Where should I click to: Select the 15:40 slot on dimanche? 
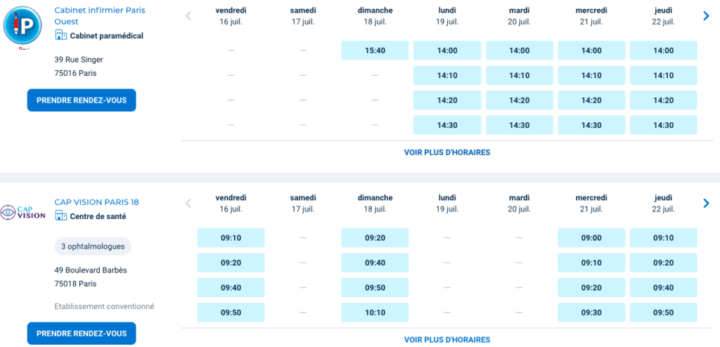coord(375,51)
